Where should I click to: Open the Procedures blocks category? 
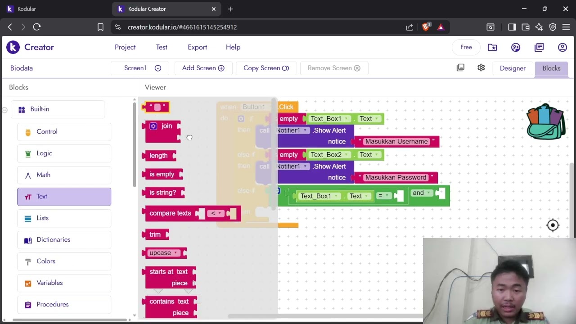tap(64, 305)
